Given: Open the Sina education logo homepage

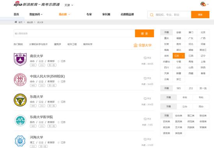Looking at the screenshot, I should [x=37, y=4].
